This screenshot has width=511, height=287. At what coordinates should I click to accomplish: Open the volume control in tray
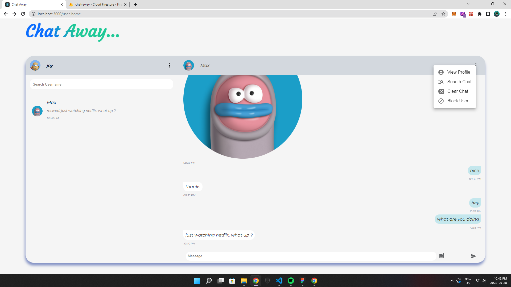point(484,281)
